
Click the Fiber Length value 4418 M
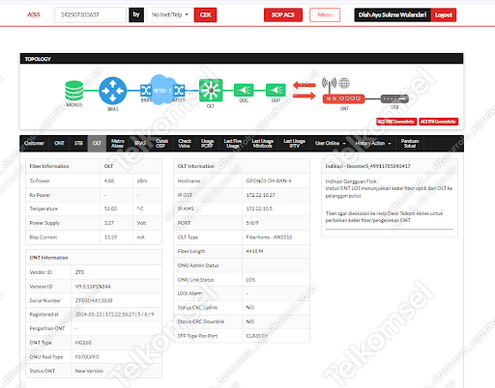tap(254, 251)
